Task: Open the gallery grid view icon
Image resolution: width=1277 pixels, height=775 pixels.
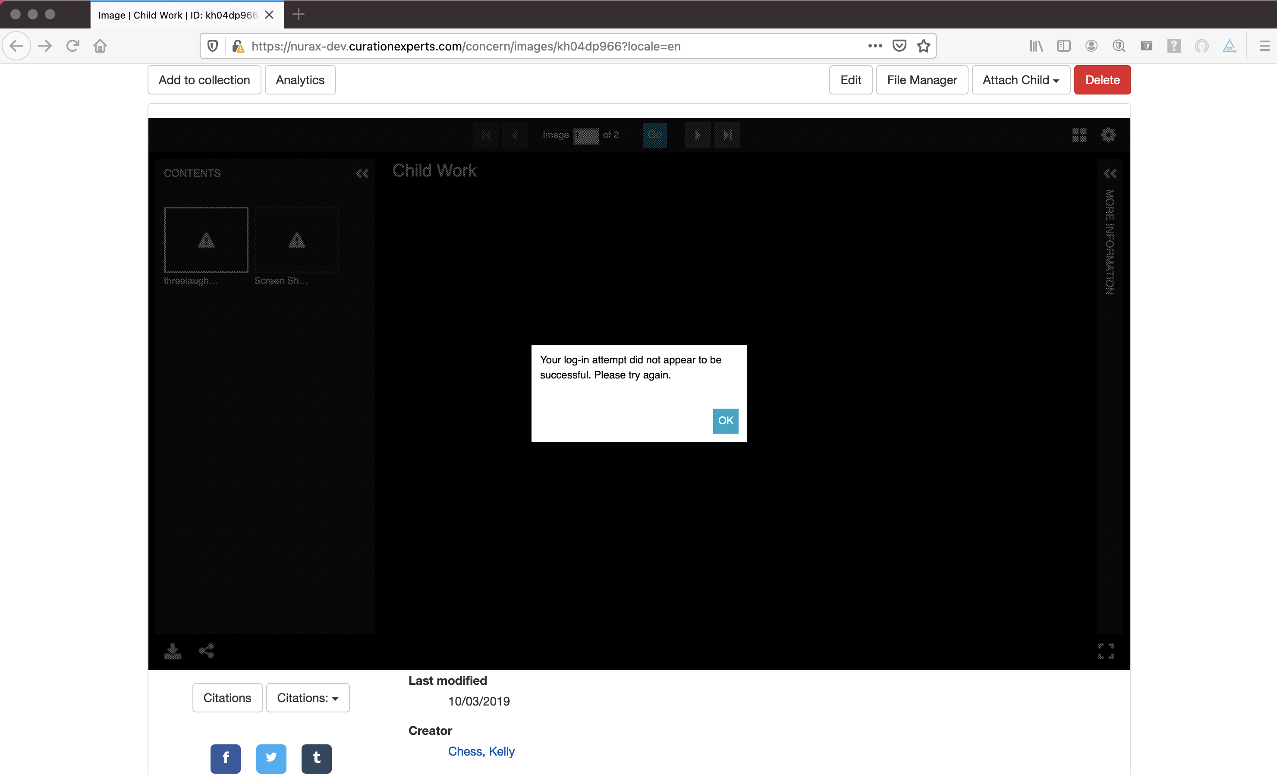Action: [1079, 135]
